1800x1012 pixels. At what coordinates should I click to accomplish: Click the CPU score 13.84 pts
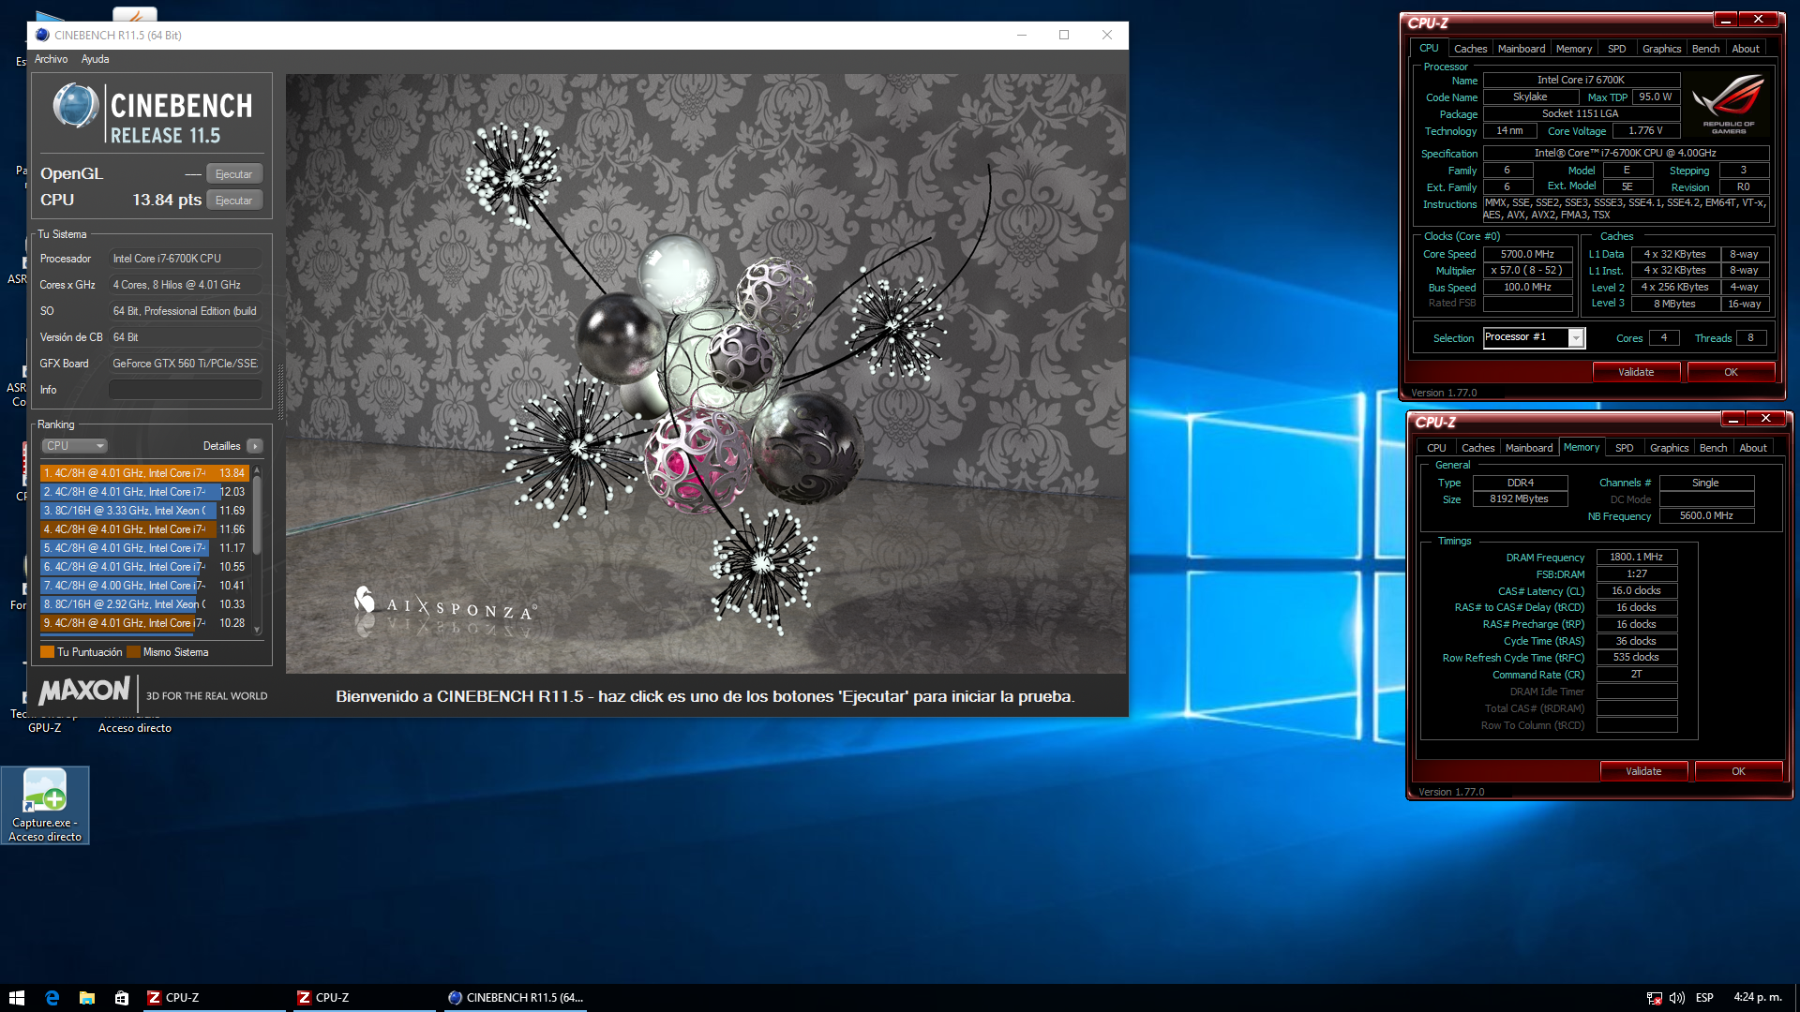point(167,200)
